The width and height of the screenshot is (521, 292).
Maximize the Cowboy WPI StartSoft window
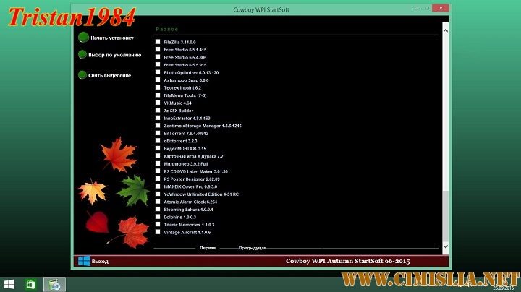[x=427, y=8]
